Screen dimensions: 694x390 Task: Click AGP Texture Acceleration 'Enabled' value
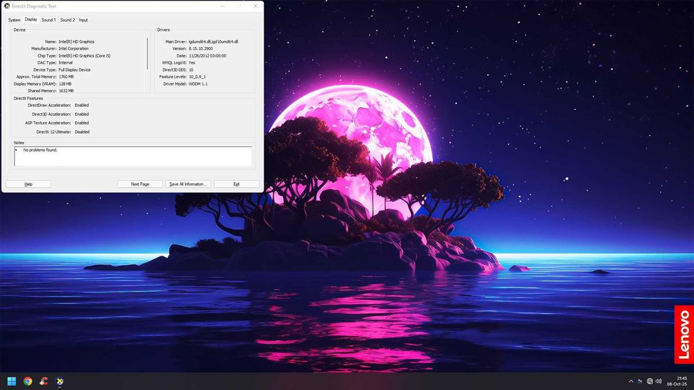[x=81, y=123]
